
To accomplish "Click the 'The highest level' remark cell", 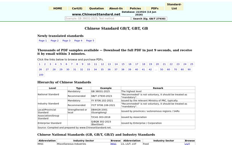I will pyautogui.click(x=158, y=91).
